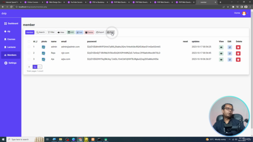Add a new member record
The width and height of the screenshot is (253, 142).
71,32
